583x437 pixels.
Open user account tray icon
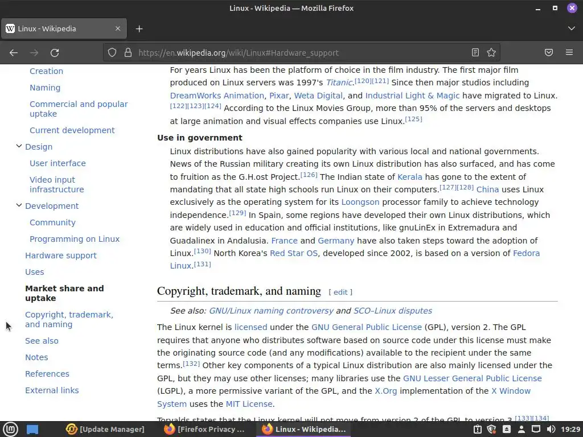pos(522,429)
